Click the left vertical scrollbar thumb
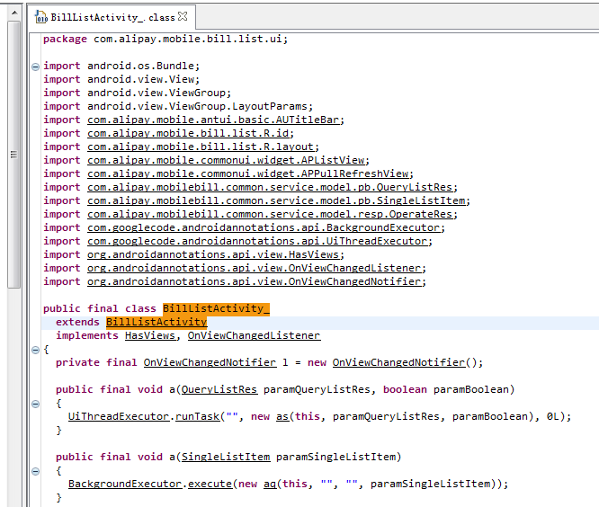The image size is (599, 507). (14, 155)
